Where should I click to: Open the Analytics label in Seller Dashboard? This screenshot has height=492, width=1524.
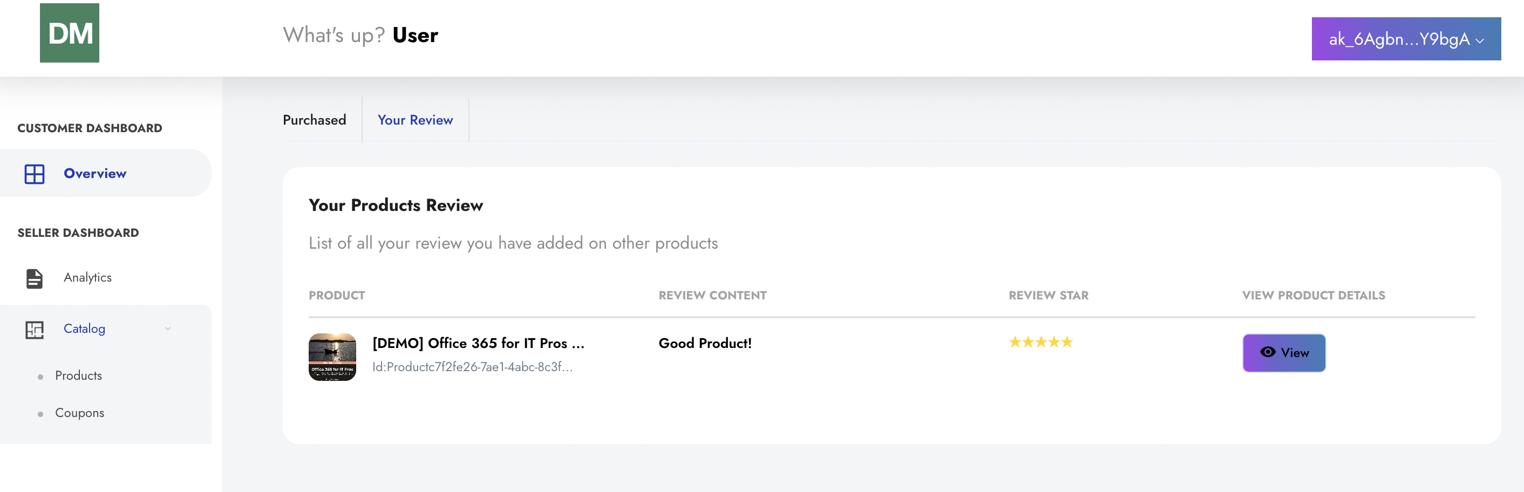coord(87,278)
